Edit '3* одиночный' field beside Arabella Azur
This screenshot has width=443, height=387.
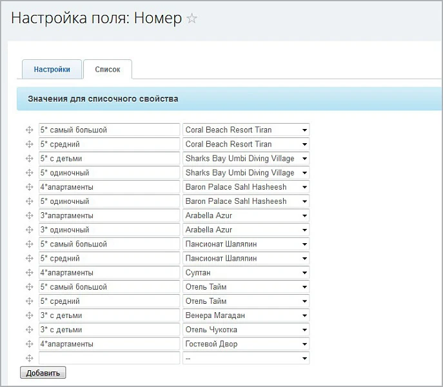110,230
